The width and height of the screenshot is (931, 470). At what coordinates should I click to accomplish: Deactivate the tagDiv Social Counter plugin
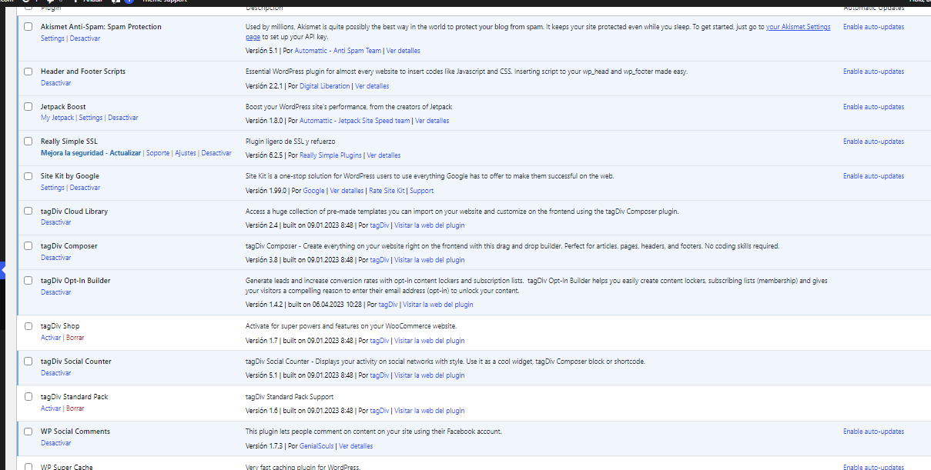click(x=56, y=373)
